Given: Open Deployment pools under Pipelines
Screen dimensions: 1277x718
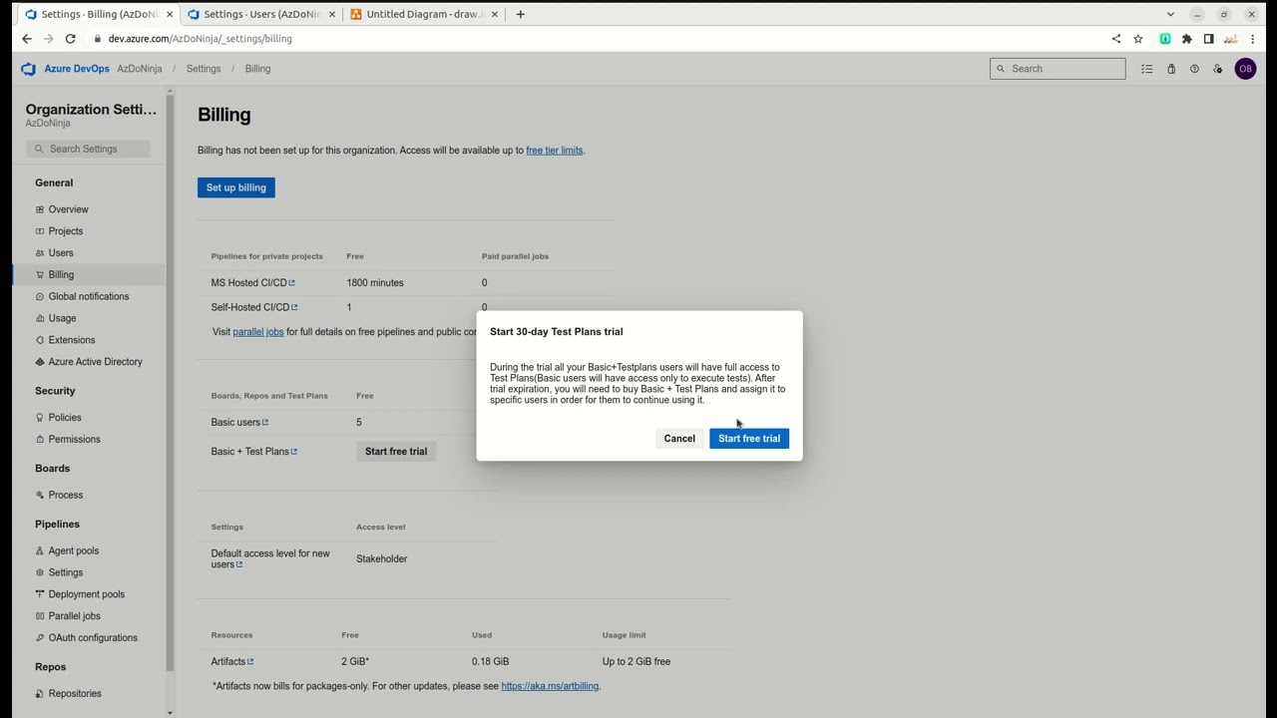Looking at the screenshot, I should click(x=87, y=595).
